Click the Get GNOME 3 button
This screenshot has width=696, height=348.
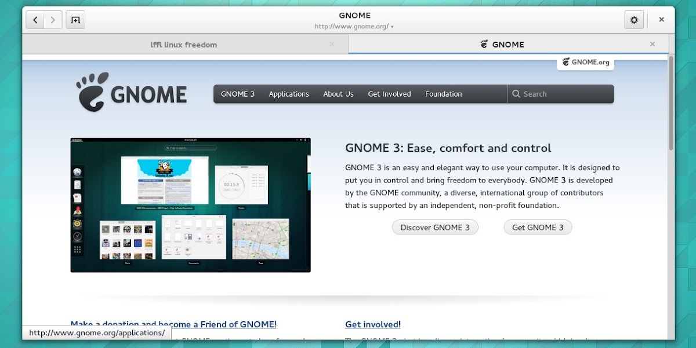pyautogui.click(x=538, y=228)
